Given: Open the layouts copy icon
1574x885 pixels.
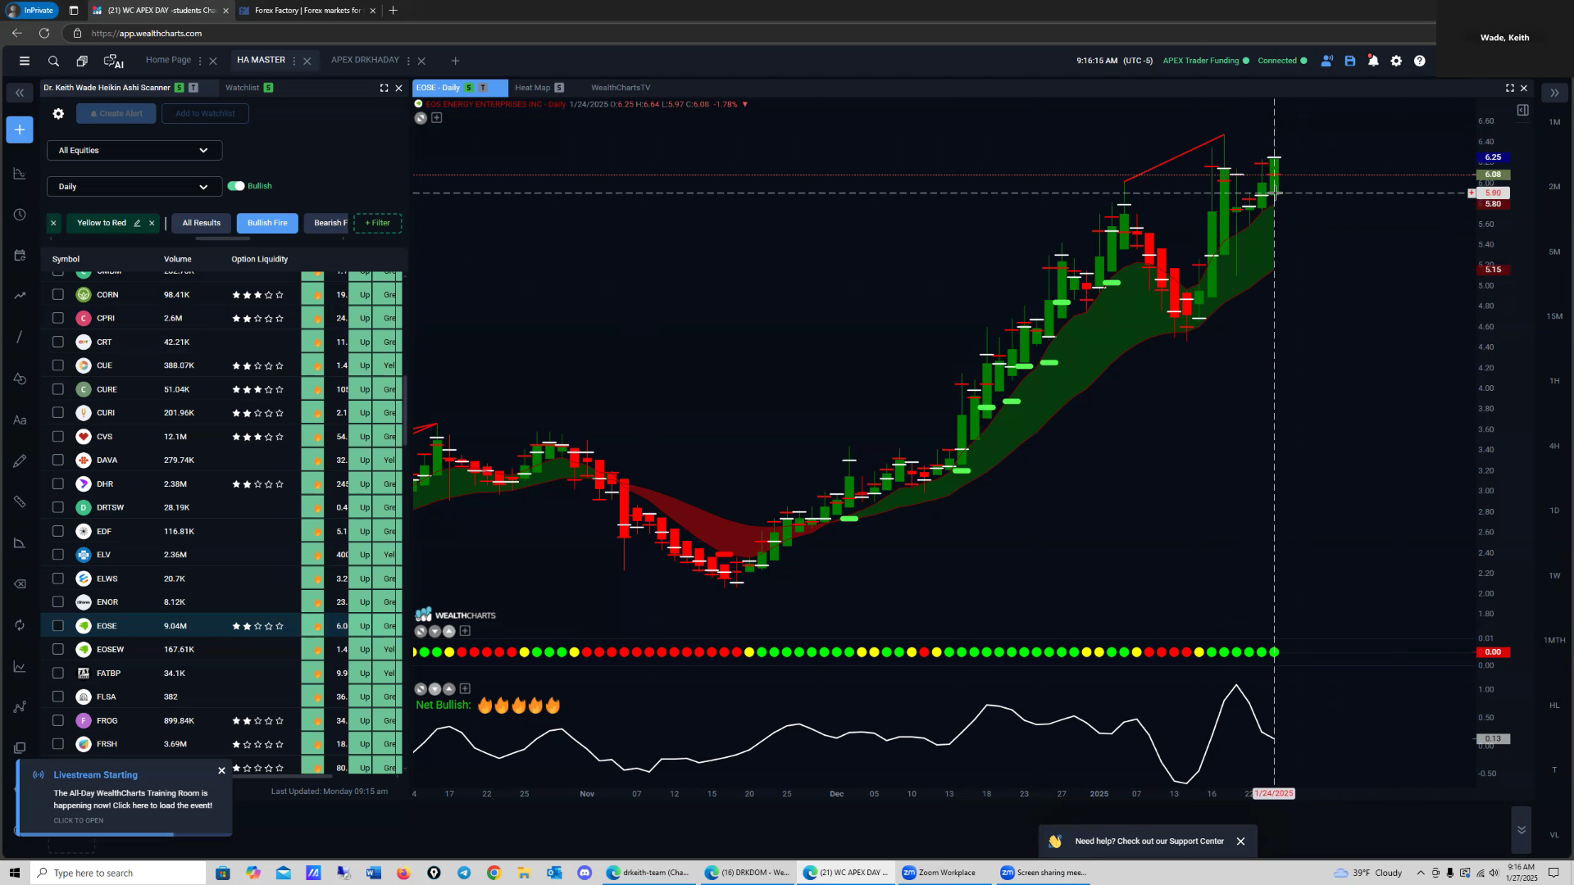Looking at the screenshot, I should [x=82, y=61].
